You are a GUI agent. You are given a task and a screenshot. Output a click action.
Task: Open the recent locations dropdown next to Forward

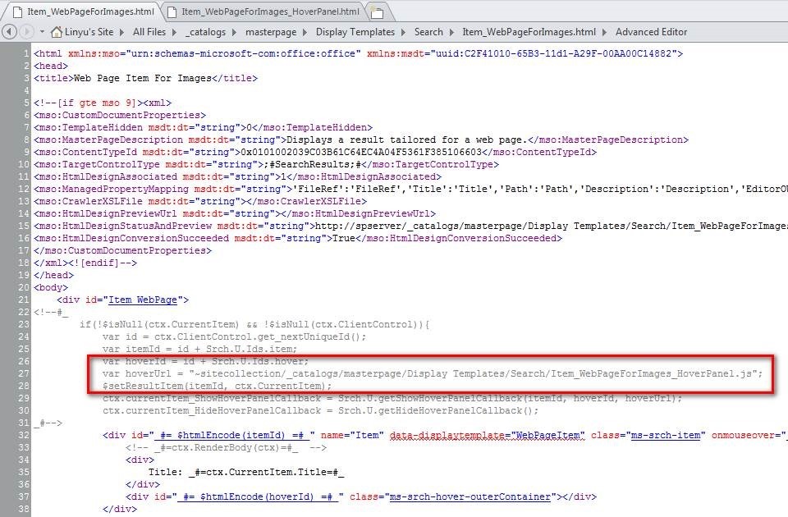[42, 32]
